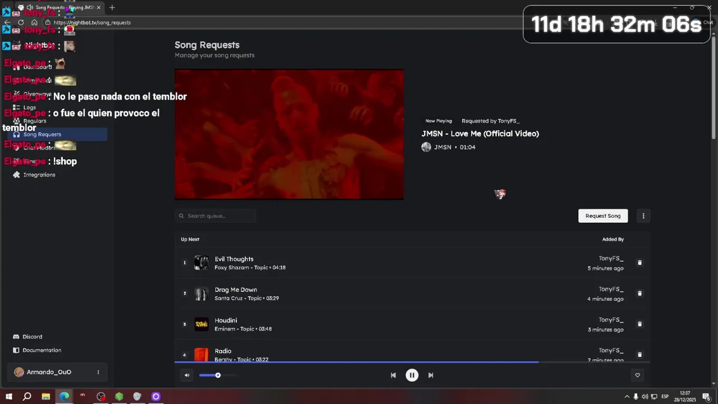Go to the browser home page icon
Image resolution: width=718 pixels, height=404 pixels.
pyautogui.click(x=34, y=22)
